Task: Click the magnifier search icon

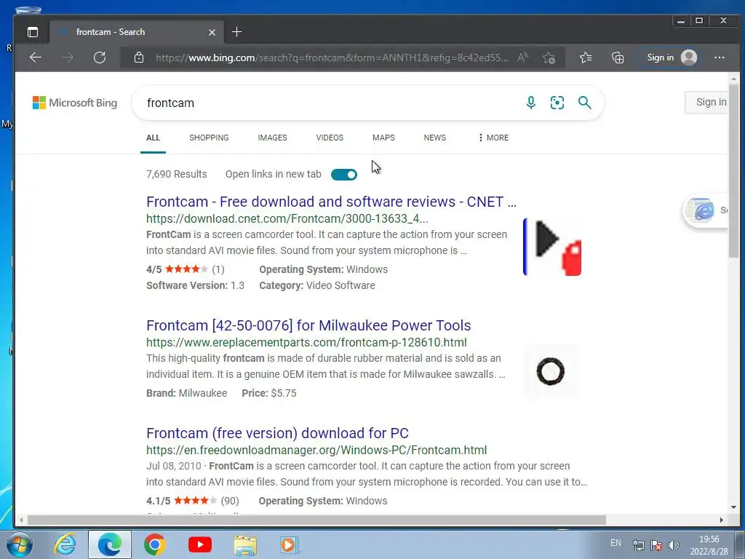Action: [584, 102]
